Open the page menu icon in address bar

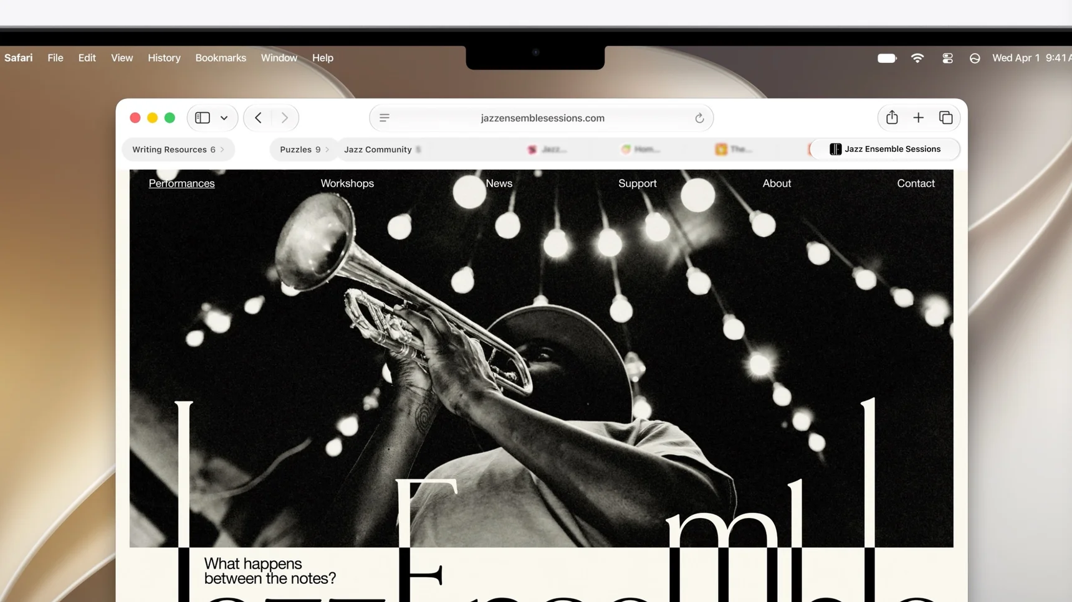(385, 118)
